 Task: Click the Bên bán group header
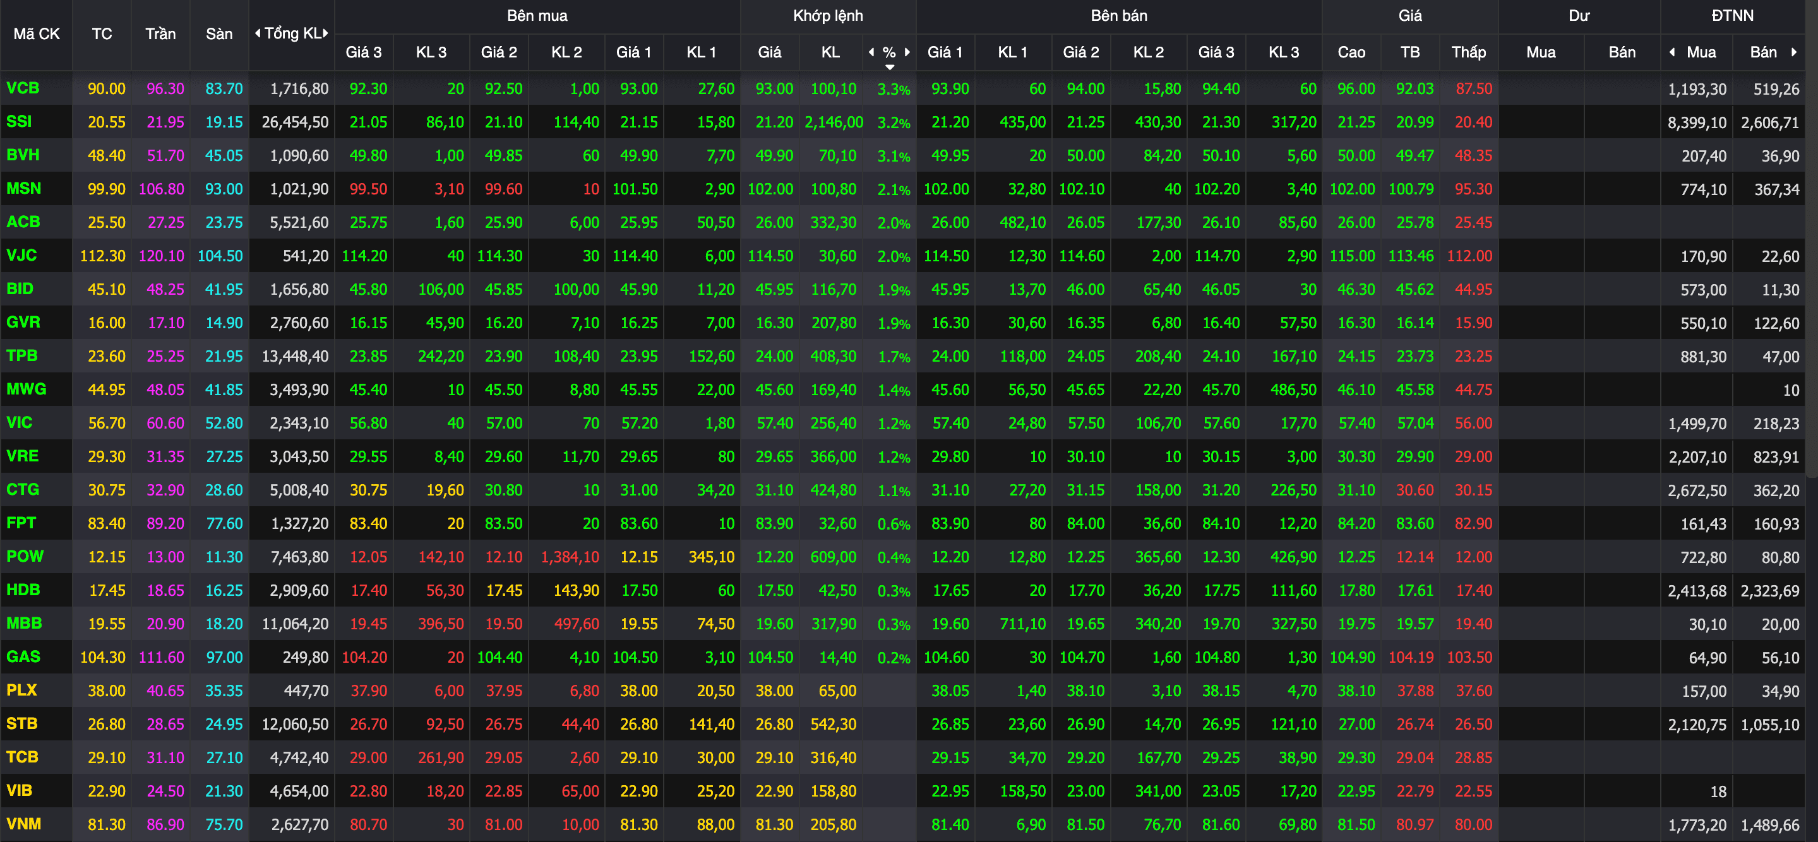click(1118, 16)
